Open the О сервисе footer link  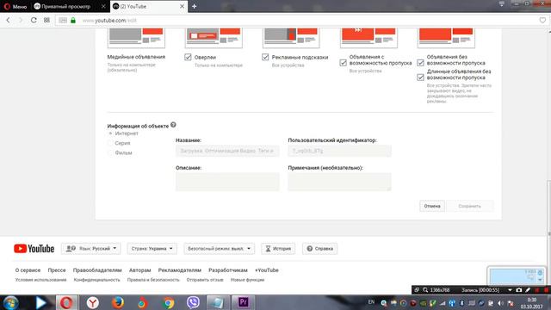28,270
